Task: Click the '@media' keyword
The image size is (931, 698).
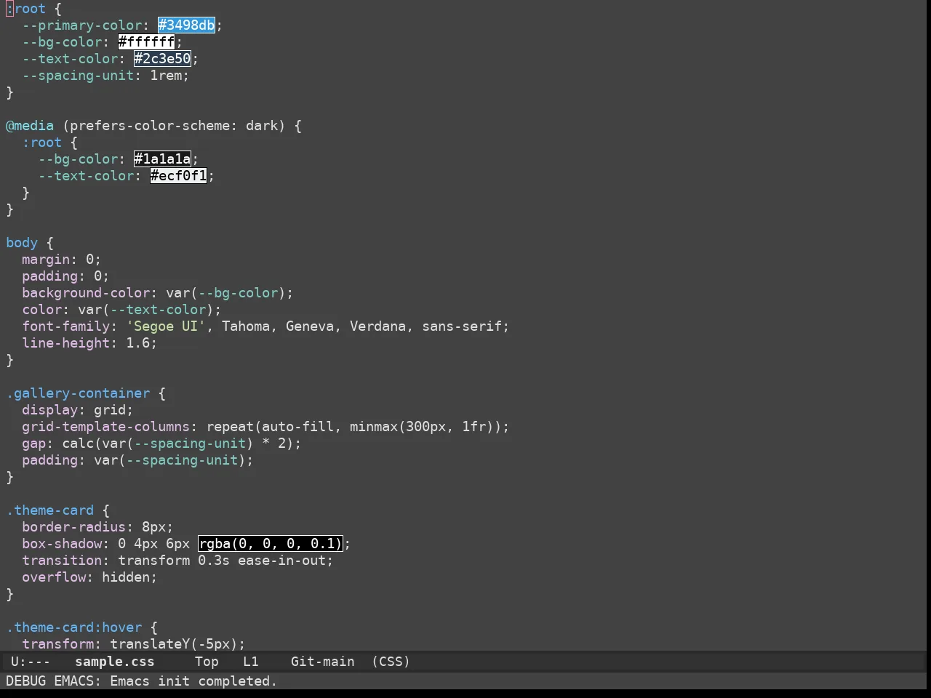Action: tap(30, 126)
